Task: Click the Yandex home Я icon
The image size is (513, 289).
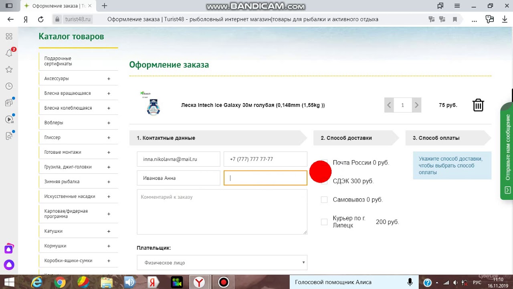Action: tap(26, 19)
